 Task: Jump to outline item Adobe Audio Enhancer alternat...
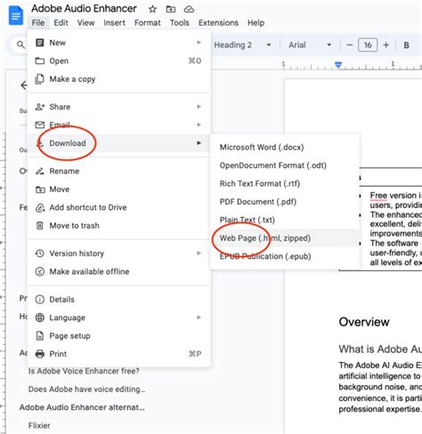82,407
